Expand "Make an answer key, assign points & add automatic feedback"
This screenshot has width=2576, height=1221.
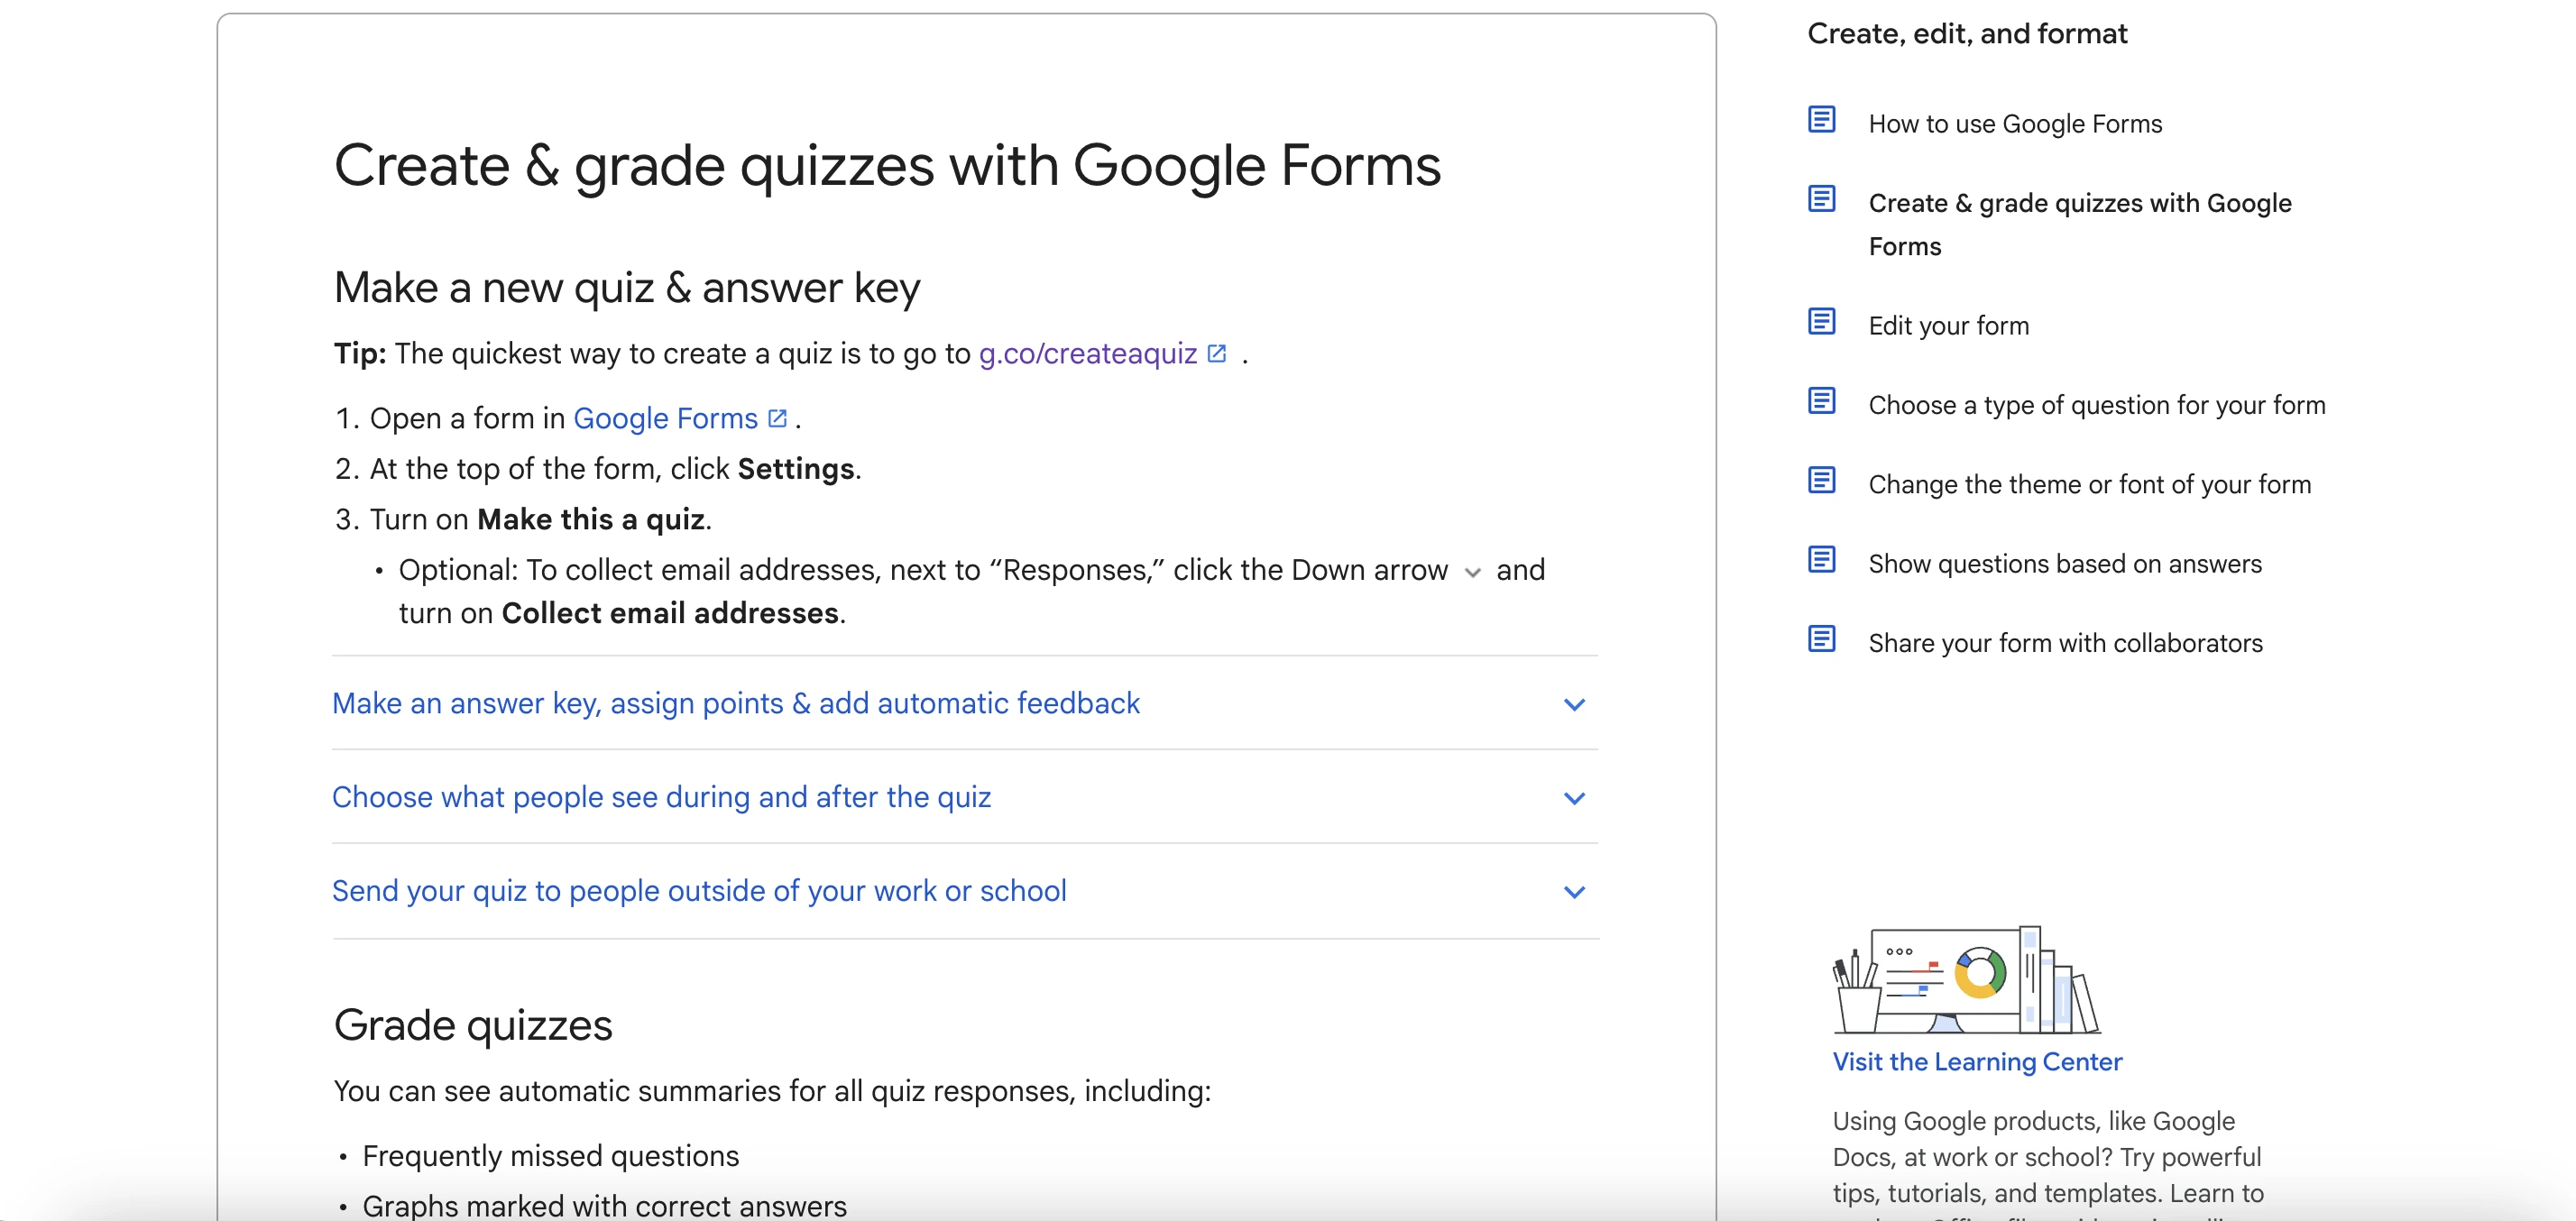(x=1574, y=704)
